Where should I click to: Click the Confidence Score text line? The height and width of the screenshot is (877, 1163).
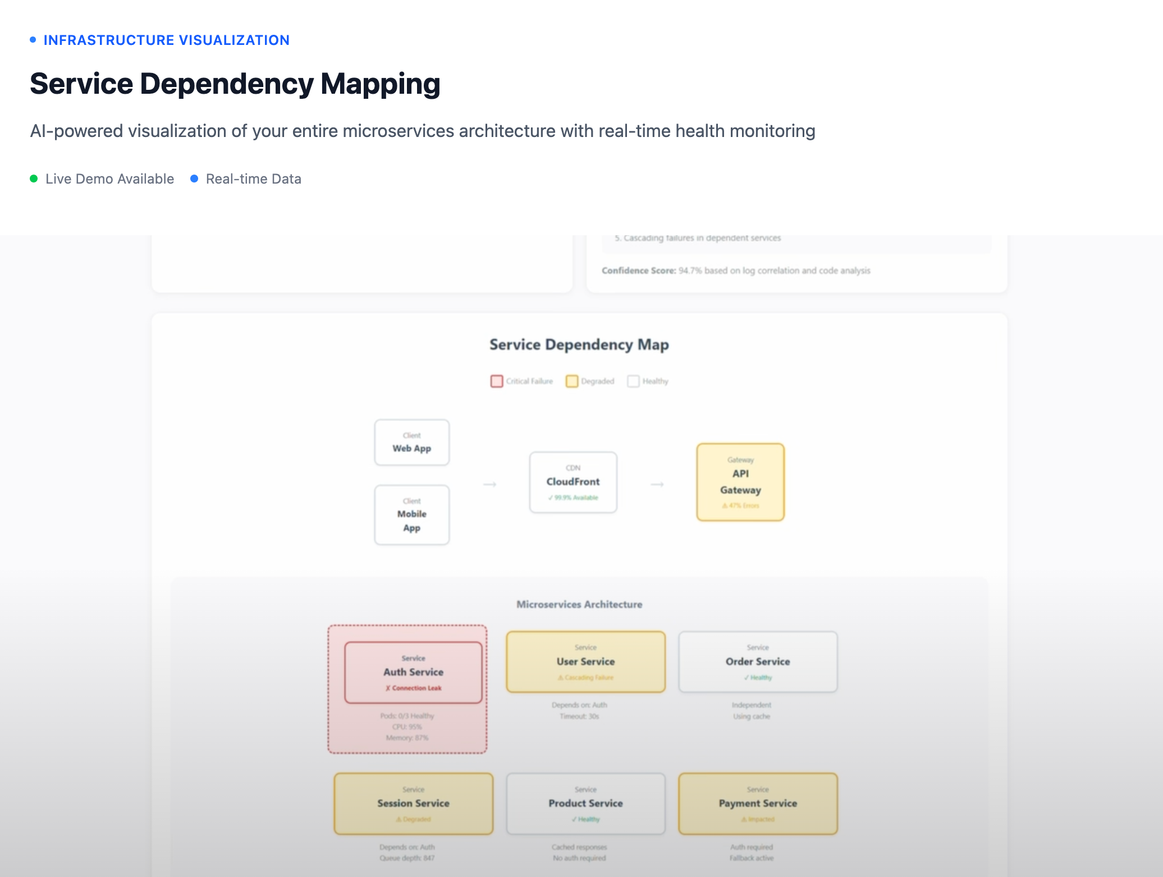point(735,271)
